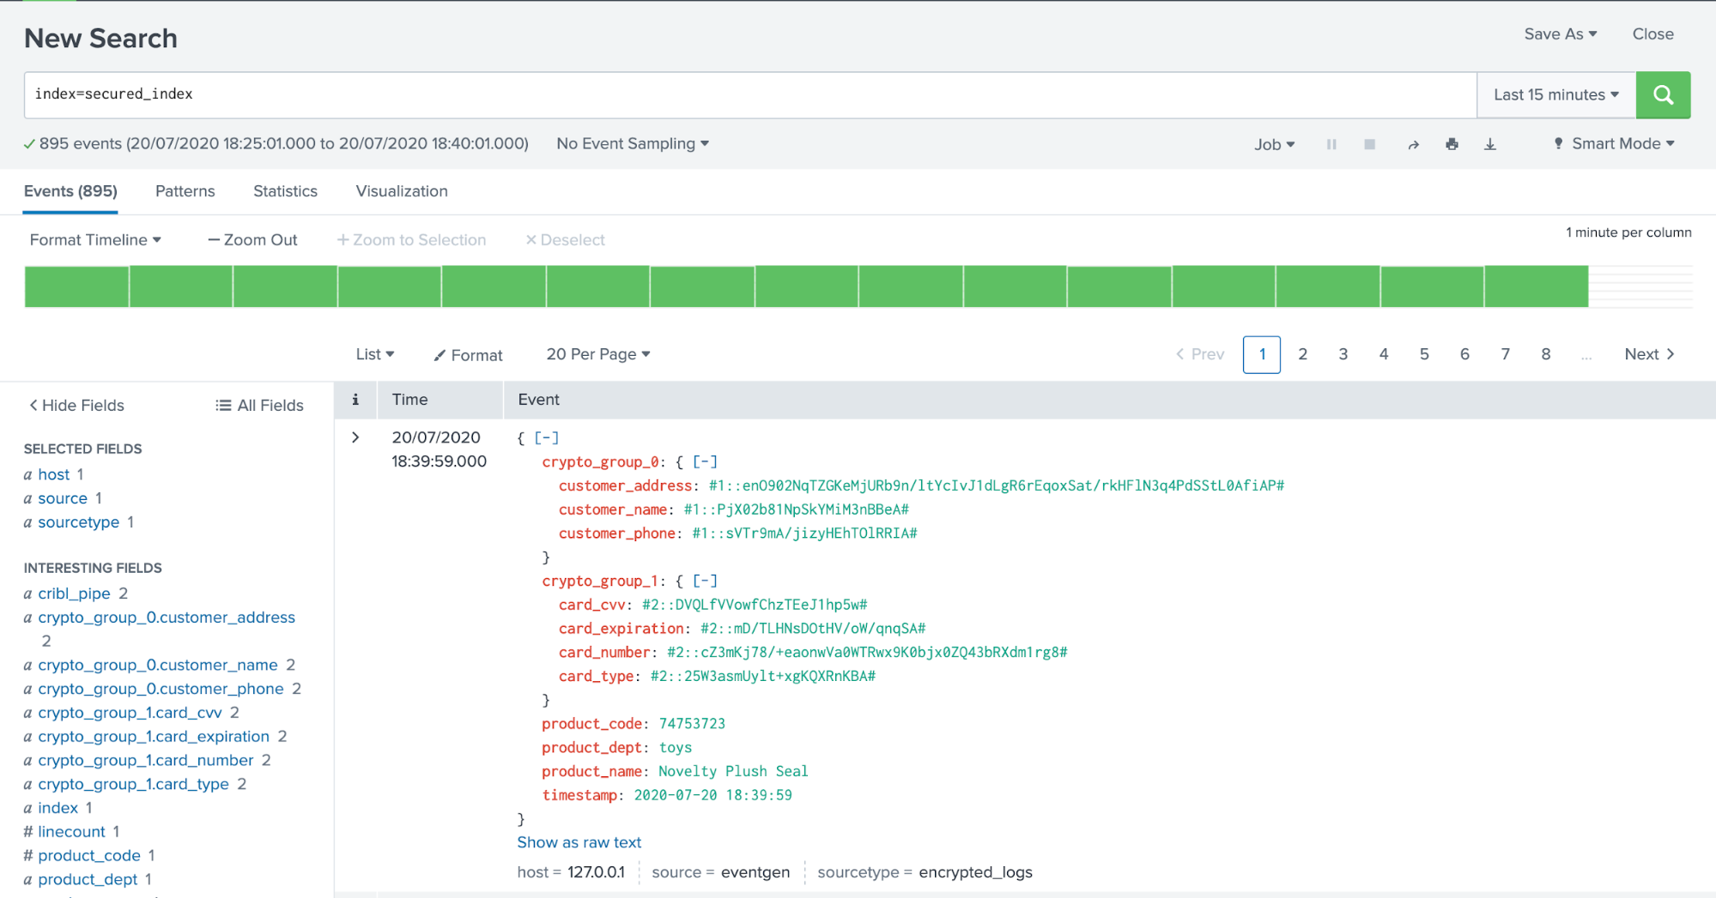
Task: Open linecount interesting field
Action: 71,832
